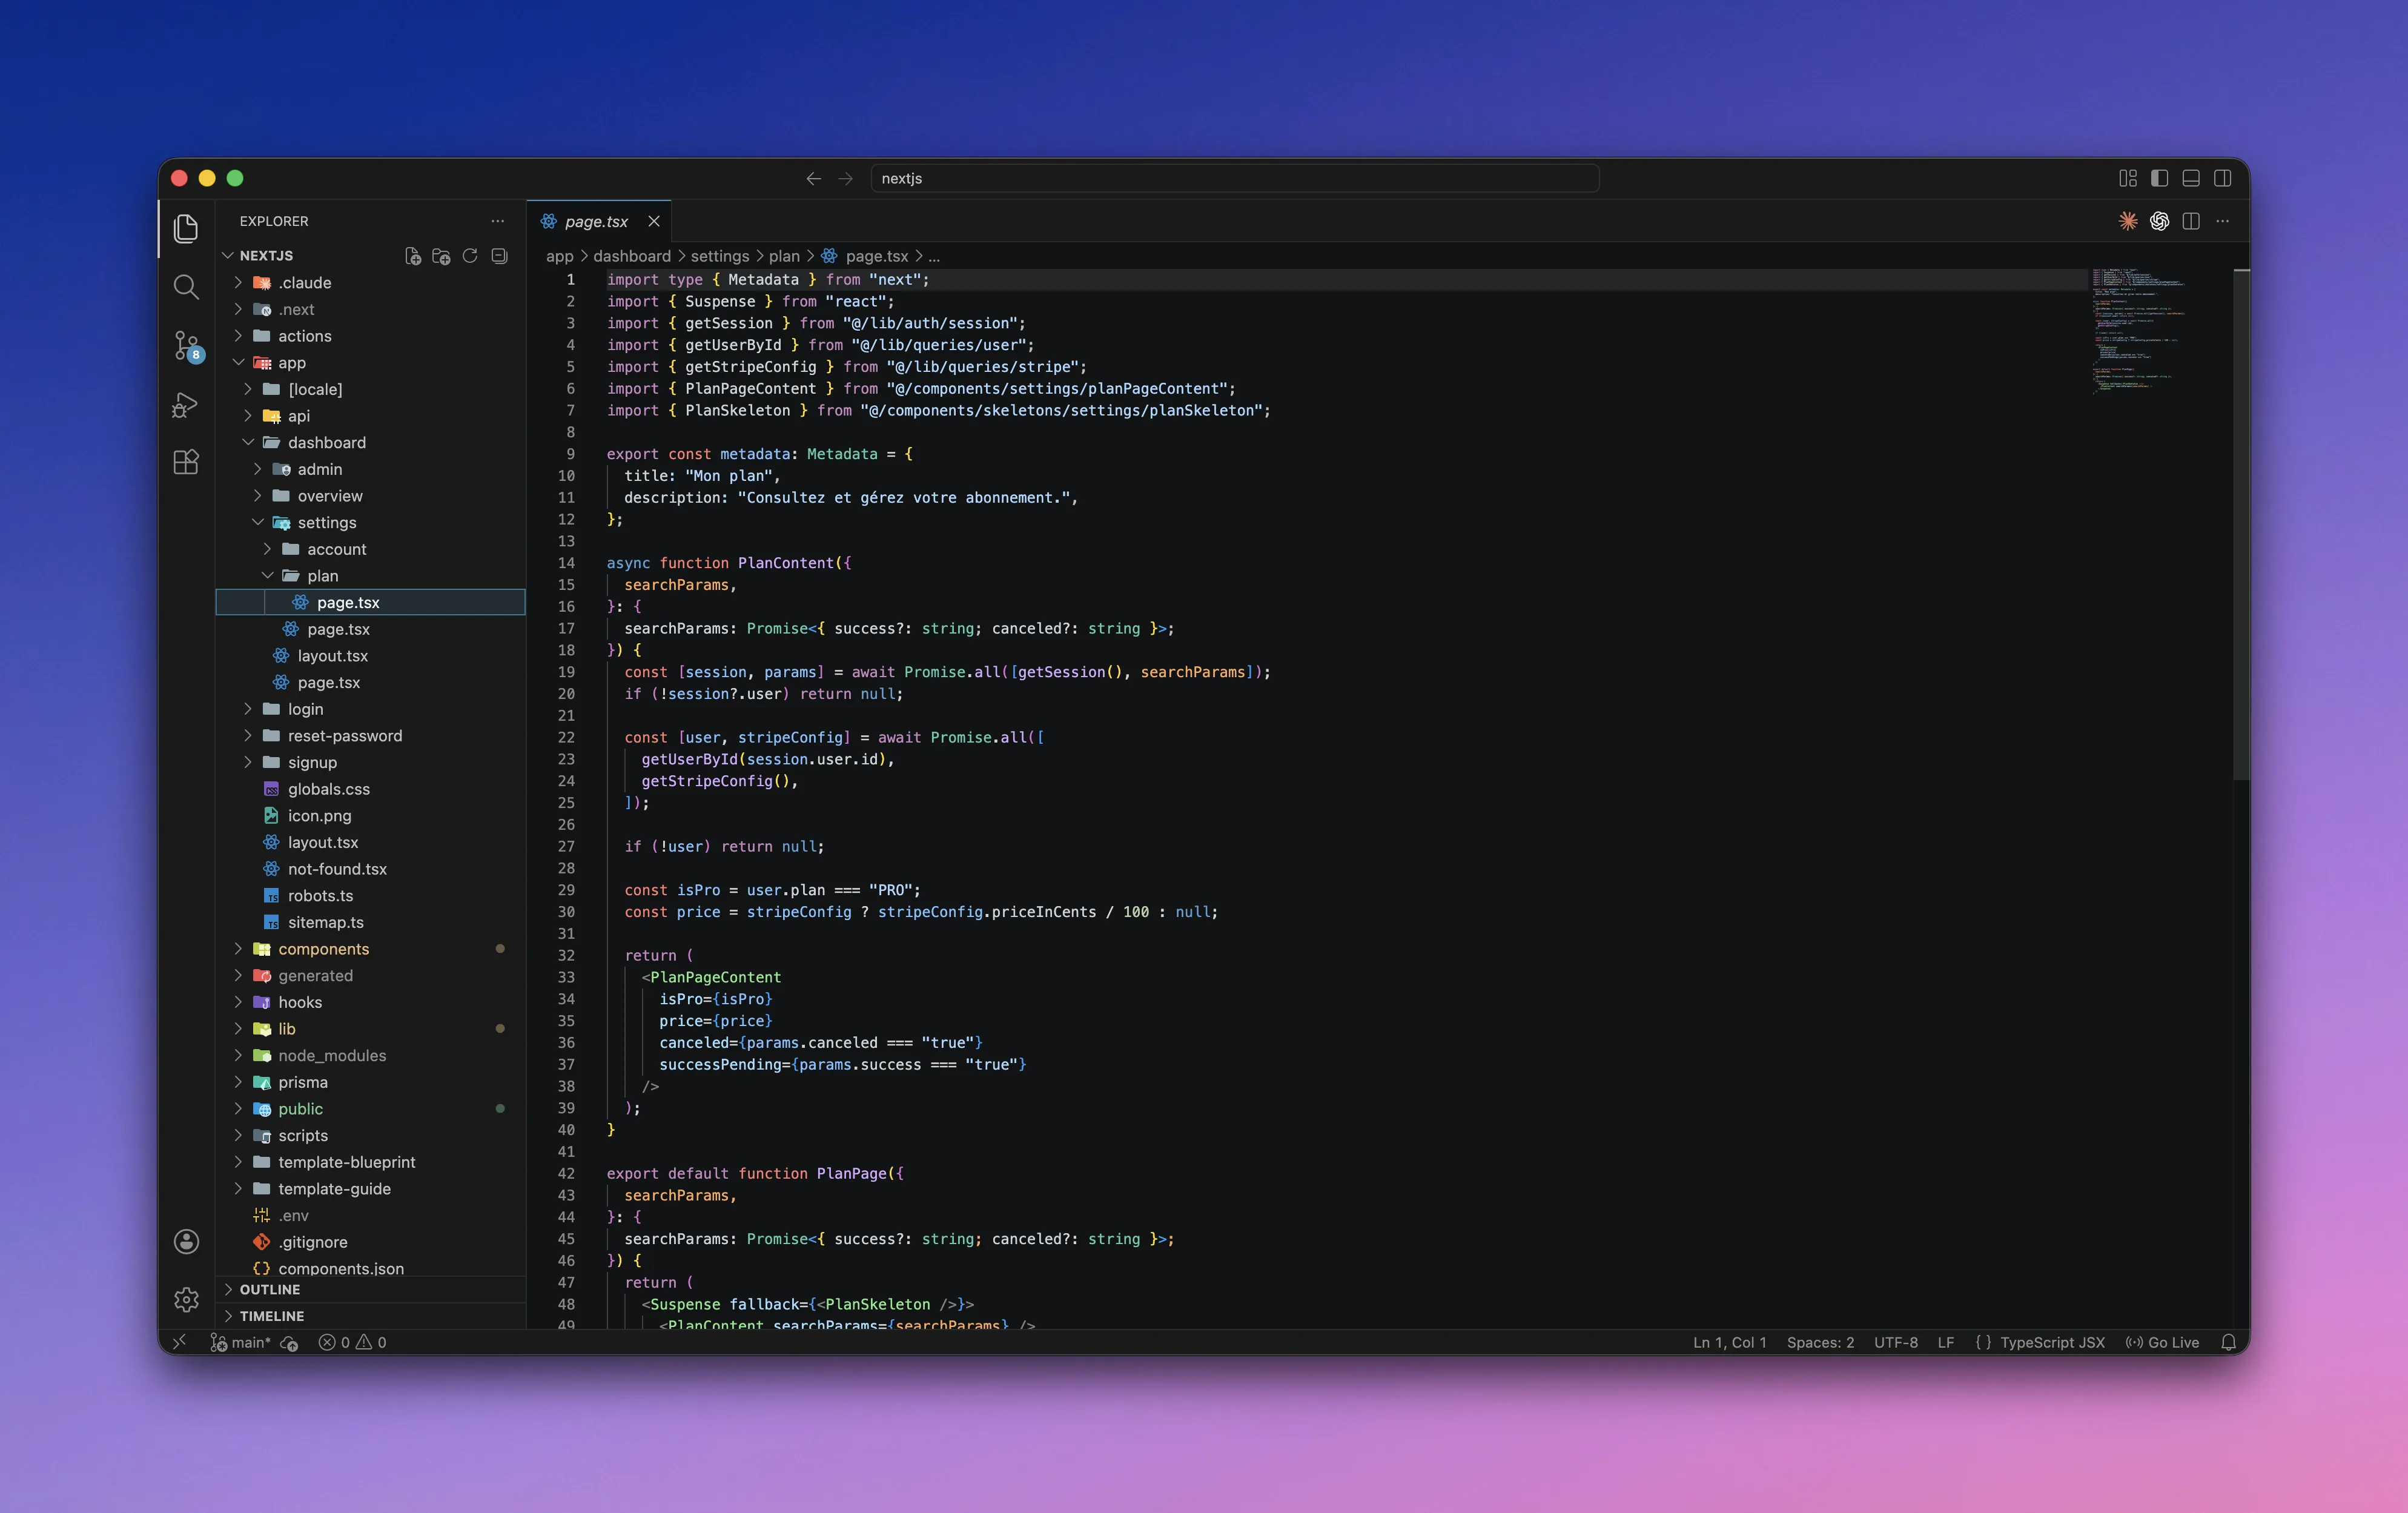Expand the OUTLINE section
Screen dimensions: 2408x1513
(270, 1289)
